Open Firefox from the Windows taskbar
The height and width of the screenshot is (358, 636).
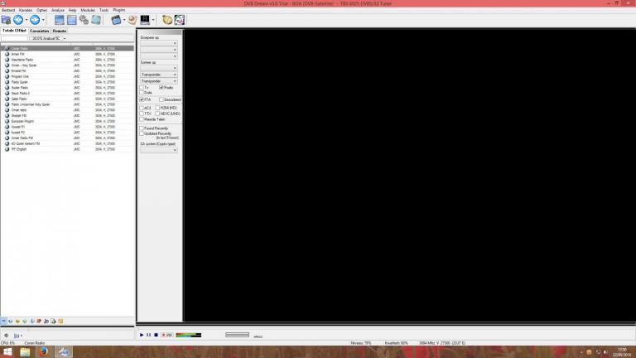coord(45,351)
